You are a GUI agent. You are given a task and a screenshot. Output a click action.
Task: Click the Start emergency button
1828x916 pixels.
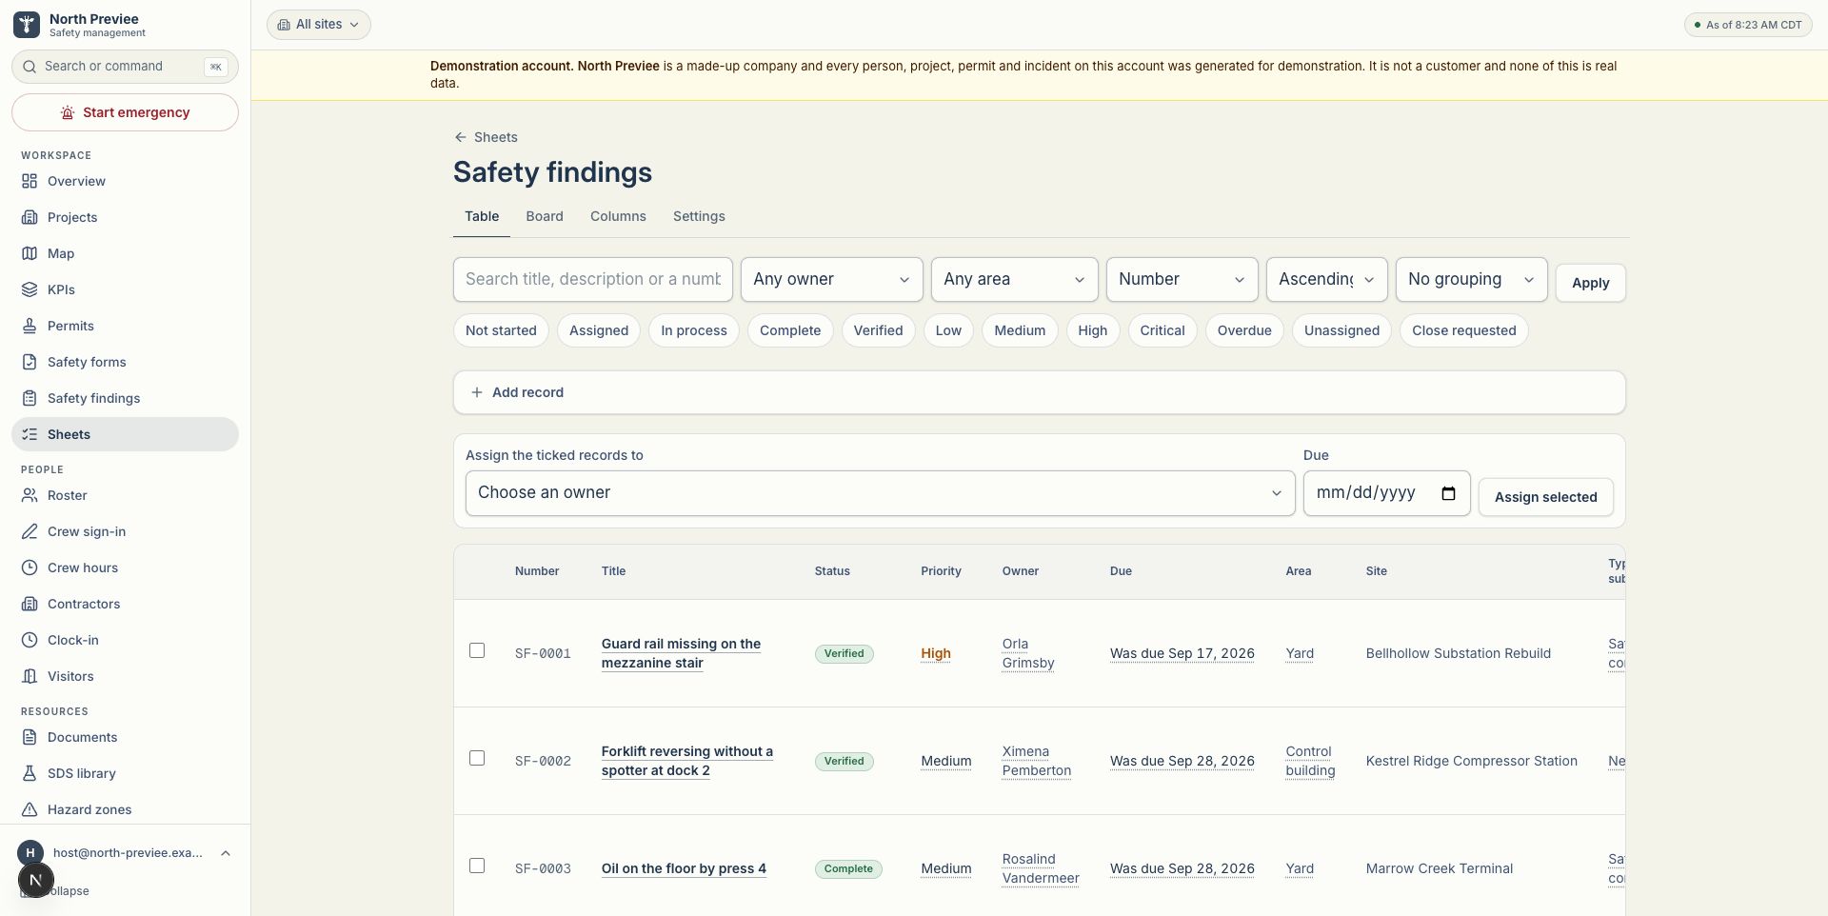(x=125, y=112)
